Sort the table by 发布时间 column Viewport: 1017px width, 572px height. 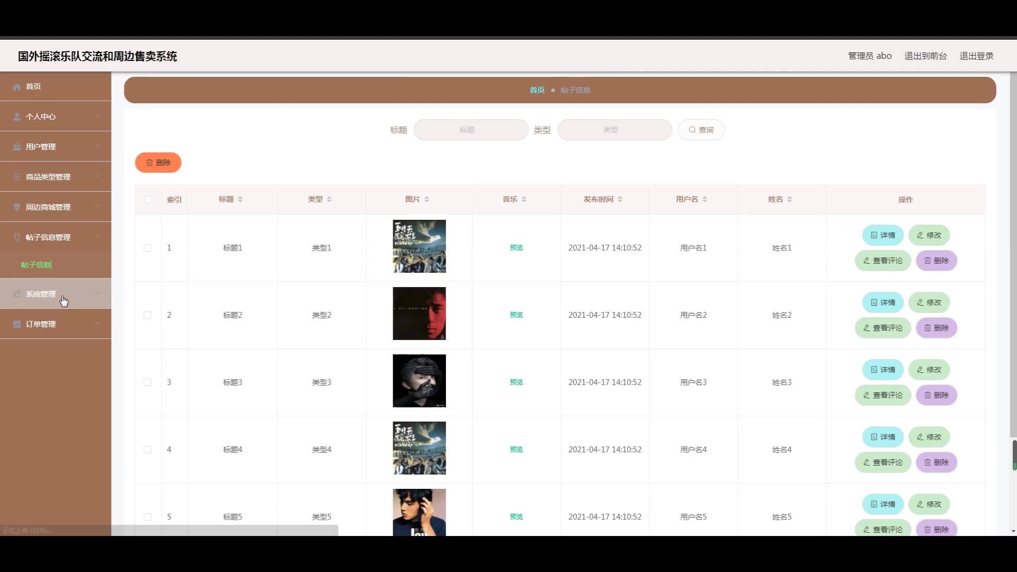click(x=620, y=200)
